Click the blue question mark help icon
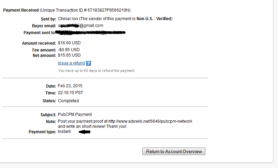The image size is (278, 168). click(x=89, y=63)
